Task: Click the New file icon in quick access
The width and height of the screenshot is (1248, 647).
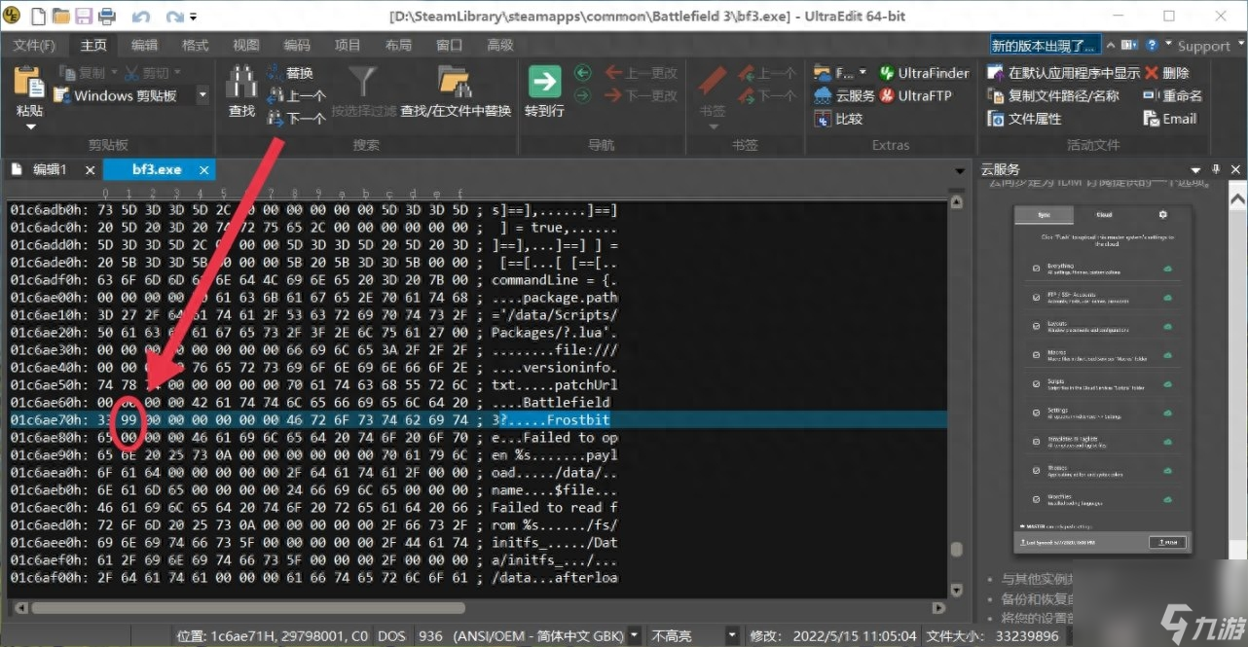Action: (37, 16)
